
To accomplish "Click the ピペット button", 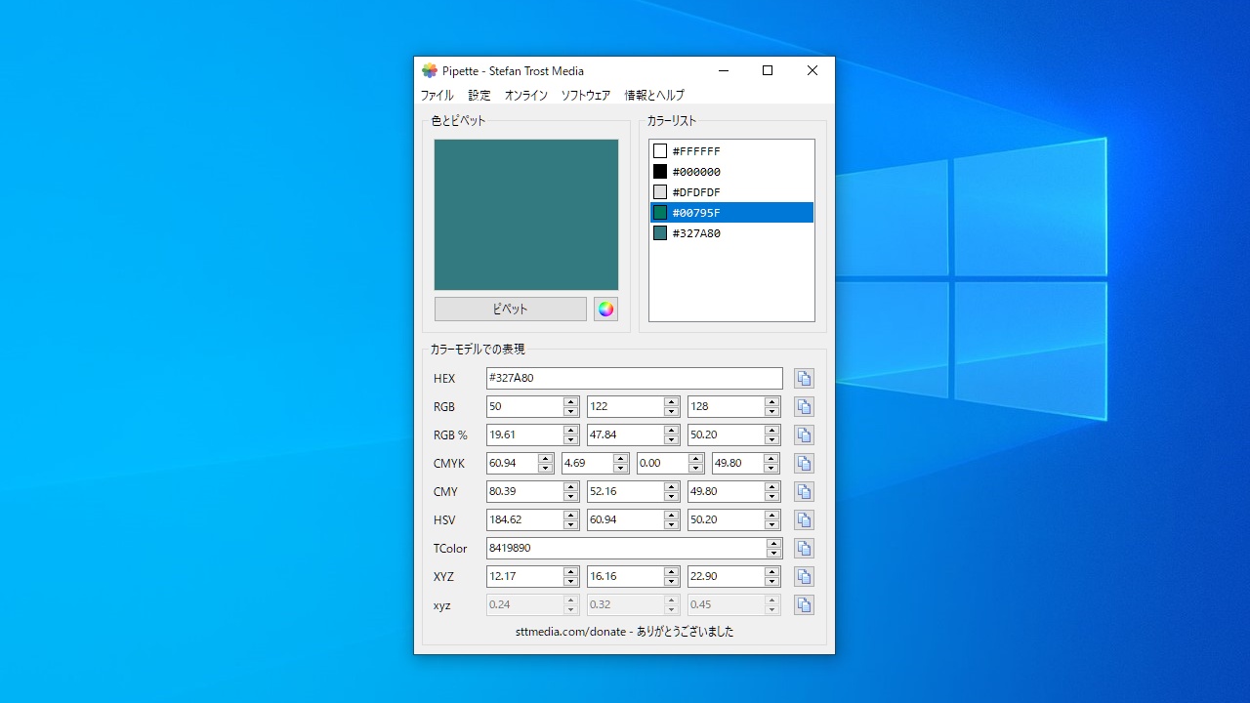I will 511,310.
